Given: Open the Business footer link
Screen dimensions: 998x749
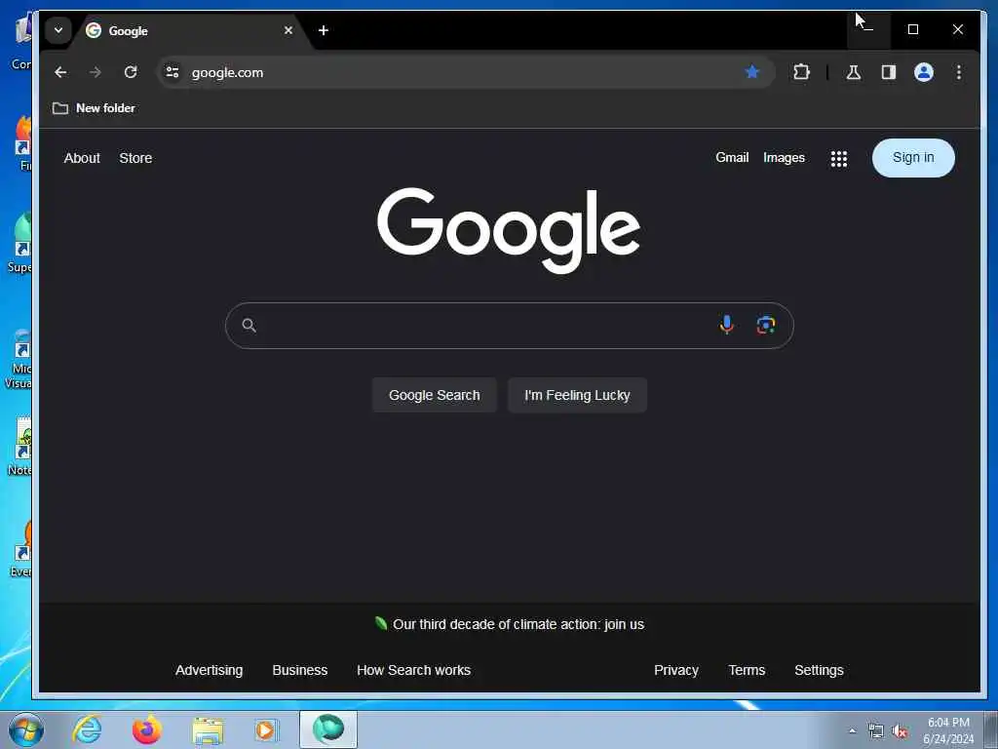Looking at the screenshot, I should tap(300, 670).
